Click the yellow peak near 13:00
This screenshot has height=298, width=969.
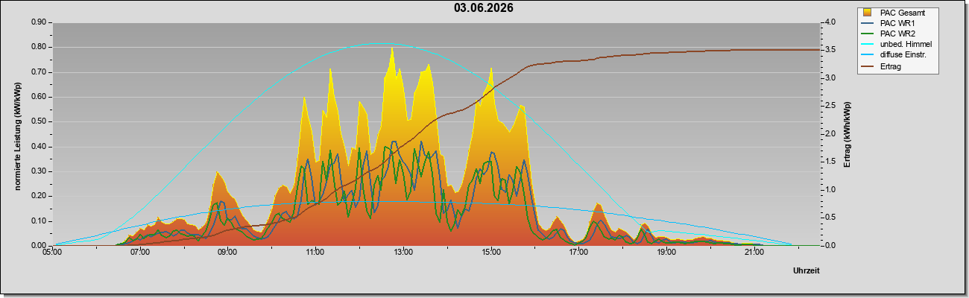tap(392, 49)
